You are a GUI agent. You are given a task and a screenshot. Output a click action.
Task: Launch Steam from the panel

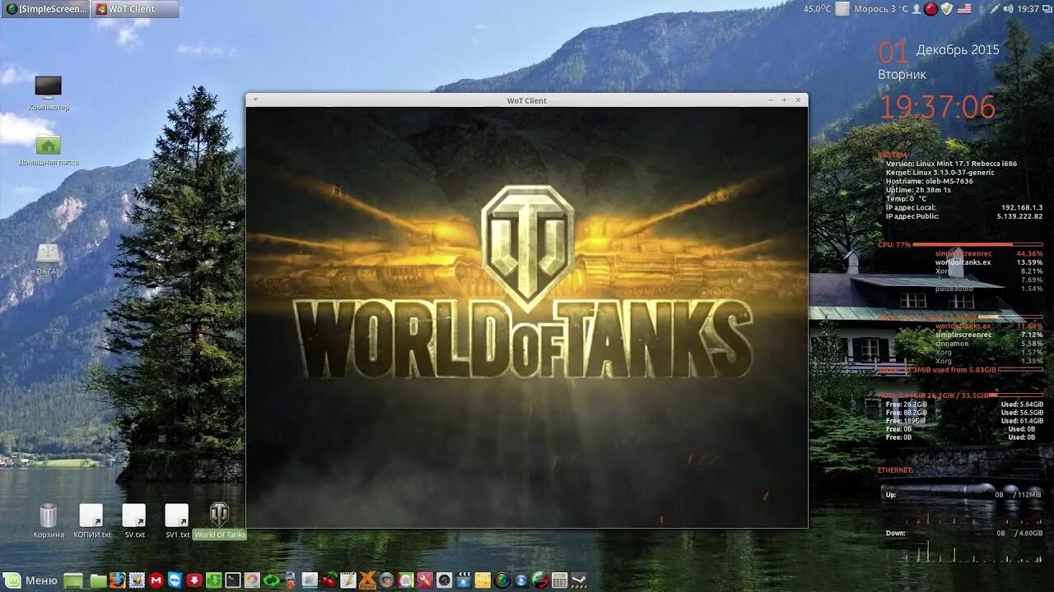pyautogui.click(x=579, y=580)
